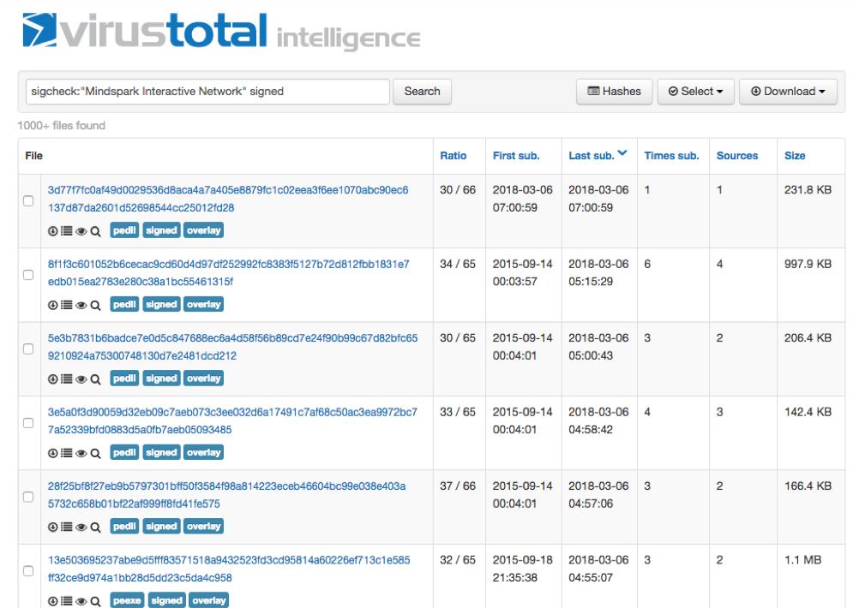The height and width of the screenshot is (608, 859).
Task: Click the download icon in the 8f1f3c601052 row
Action: click(x=52, y=305)
